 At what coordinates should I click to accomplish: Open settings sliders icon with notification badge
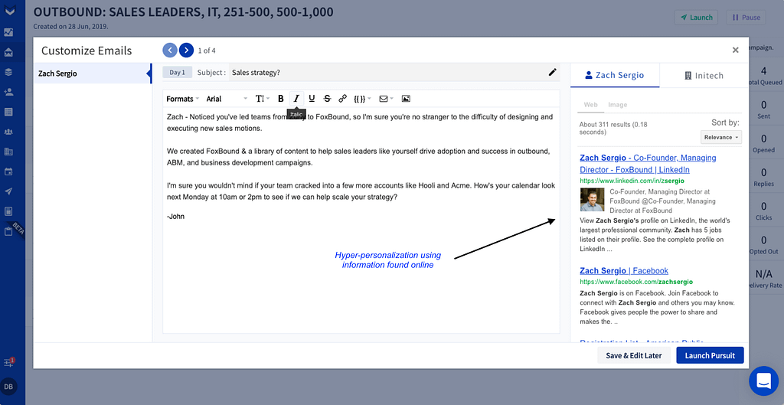pos(8,362)
